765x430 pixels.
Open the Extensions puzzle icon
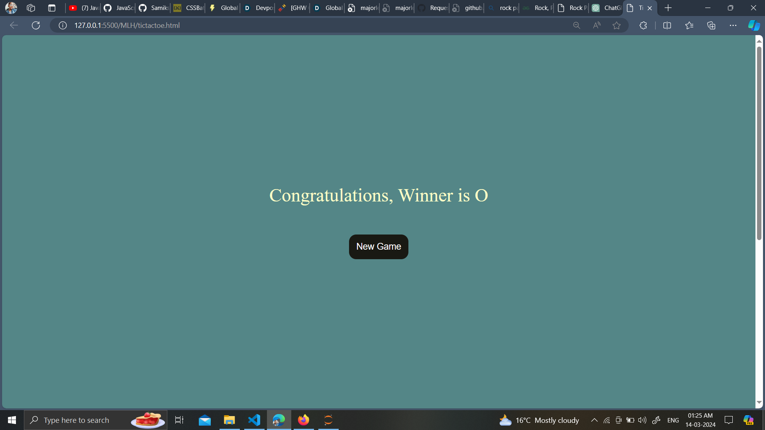(643, 25)
